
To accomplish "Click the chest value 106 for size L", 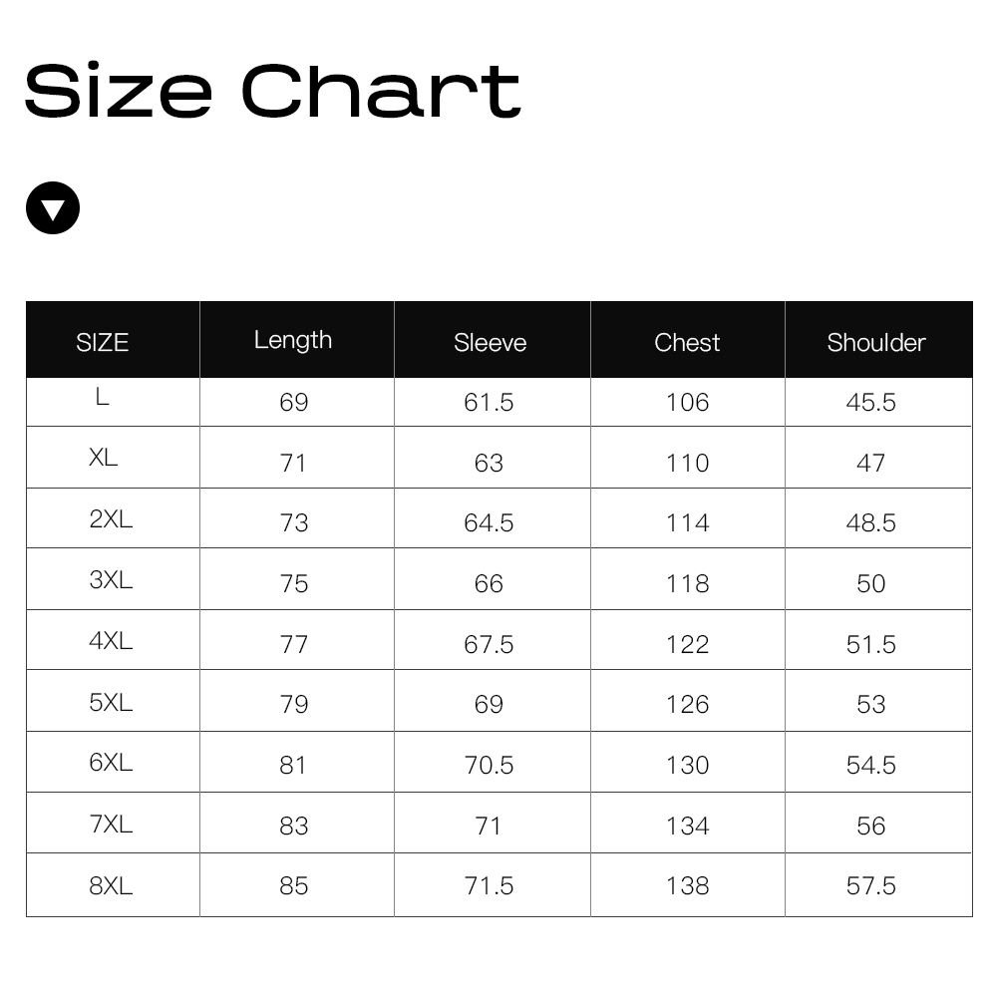I will click(687, 403).
